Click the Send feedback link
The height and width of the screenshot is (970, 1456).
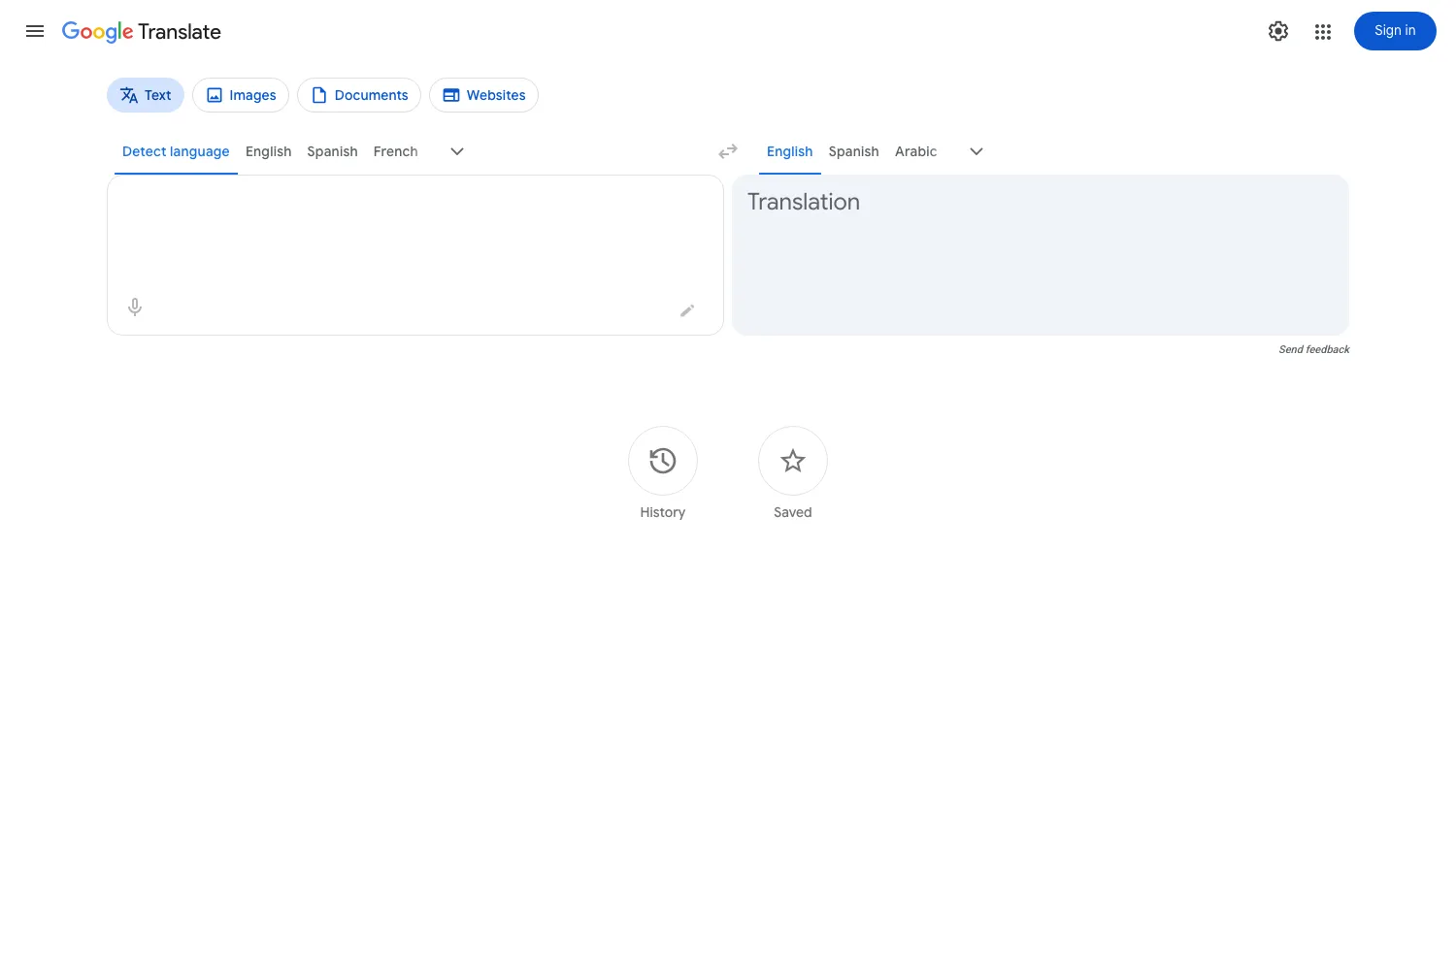pyautogui.click(x=1314, y=349)
